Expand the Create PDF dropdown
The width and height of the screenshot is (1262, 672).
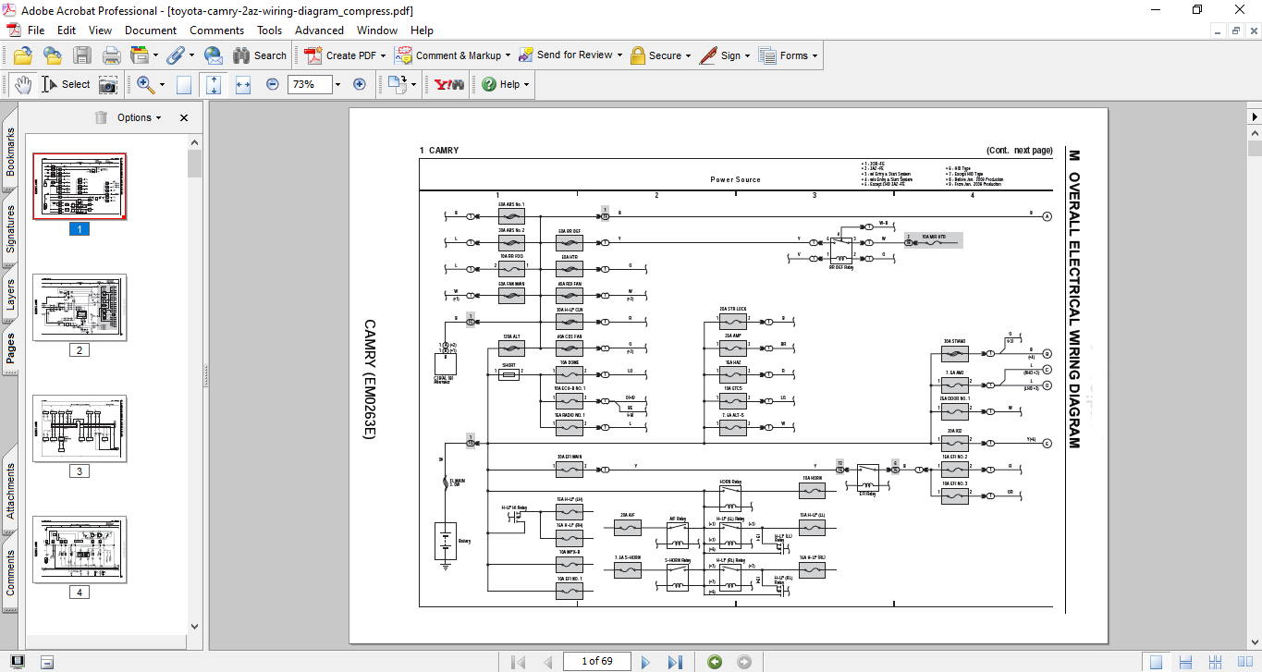click(381, 55)
